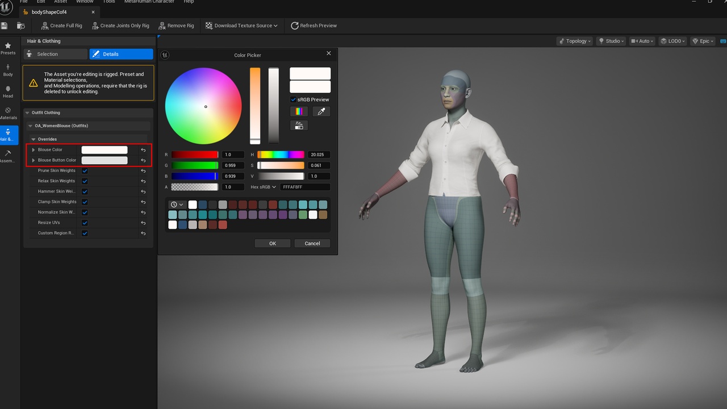Image resolution: width=727 pixels, height=409 pixels.
Task: Cancel the Color Picker dialog
Action: pyautogui.click(x=312, y=243)
